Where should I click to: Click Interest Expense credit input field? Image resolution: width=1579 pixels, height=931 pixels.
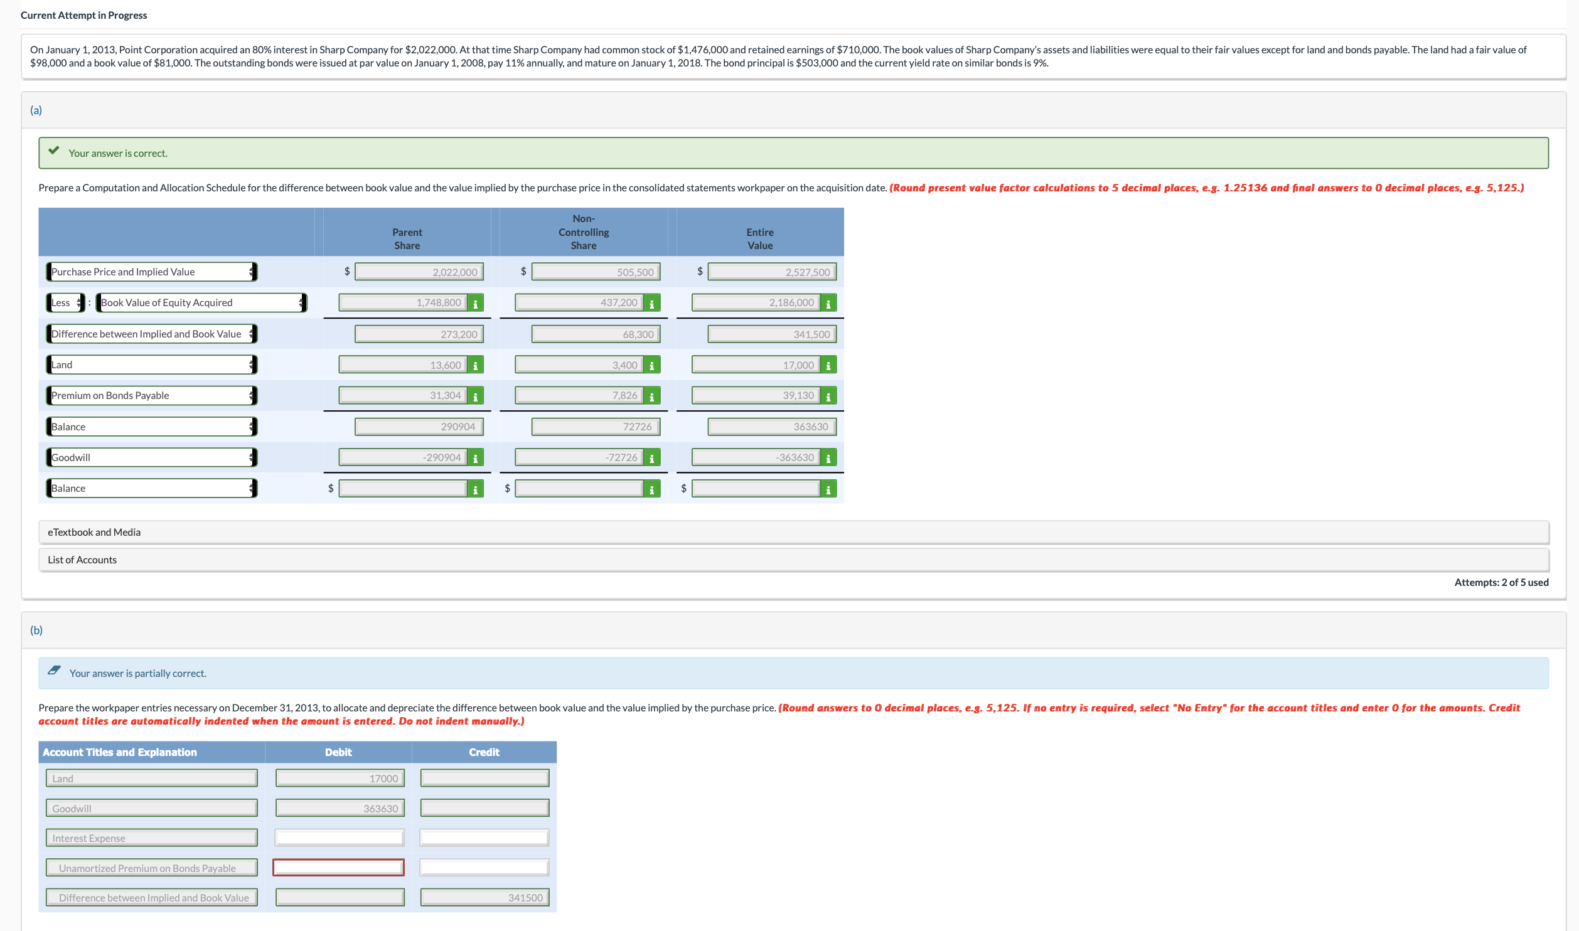click(484, 838)
